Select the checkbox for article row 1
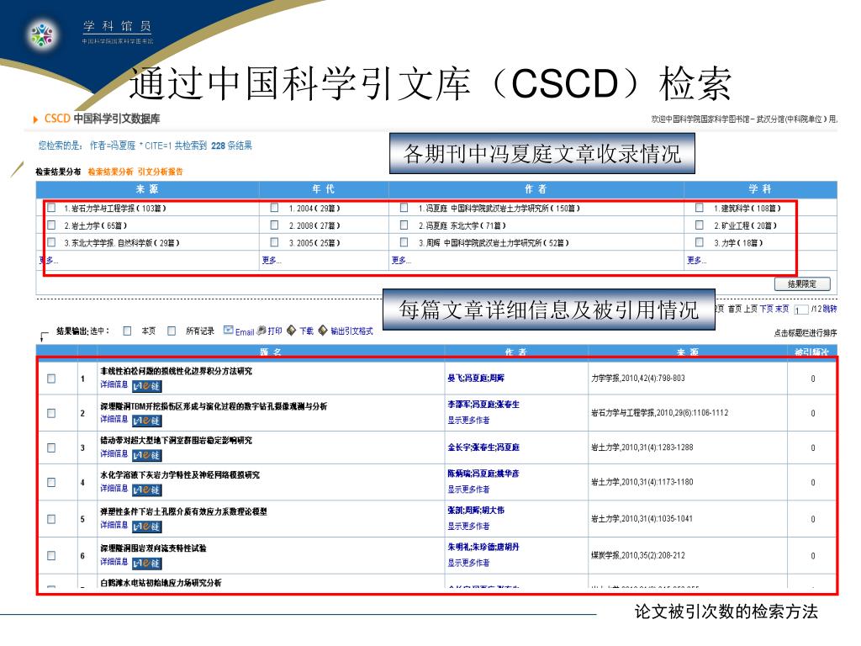This screenshot has height=646, width=861. pyautogui.click(x=51, y=379)
